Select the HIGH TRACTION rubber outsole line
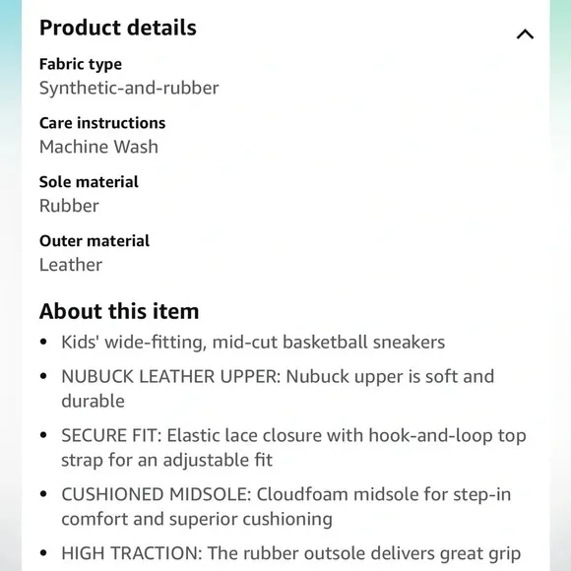 [291, 553]
